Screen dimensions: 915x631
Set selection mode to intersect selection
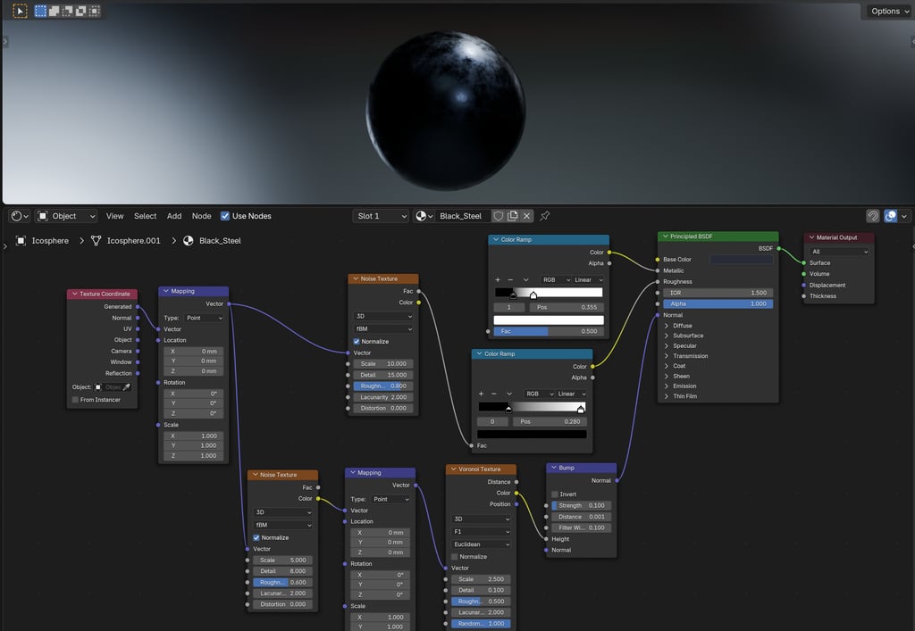[94, 11]
